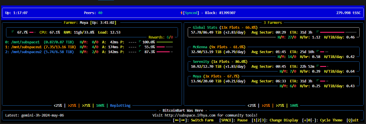
Task: Click the BitcoinBart Was Here banner
Action: point(183,111)
